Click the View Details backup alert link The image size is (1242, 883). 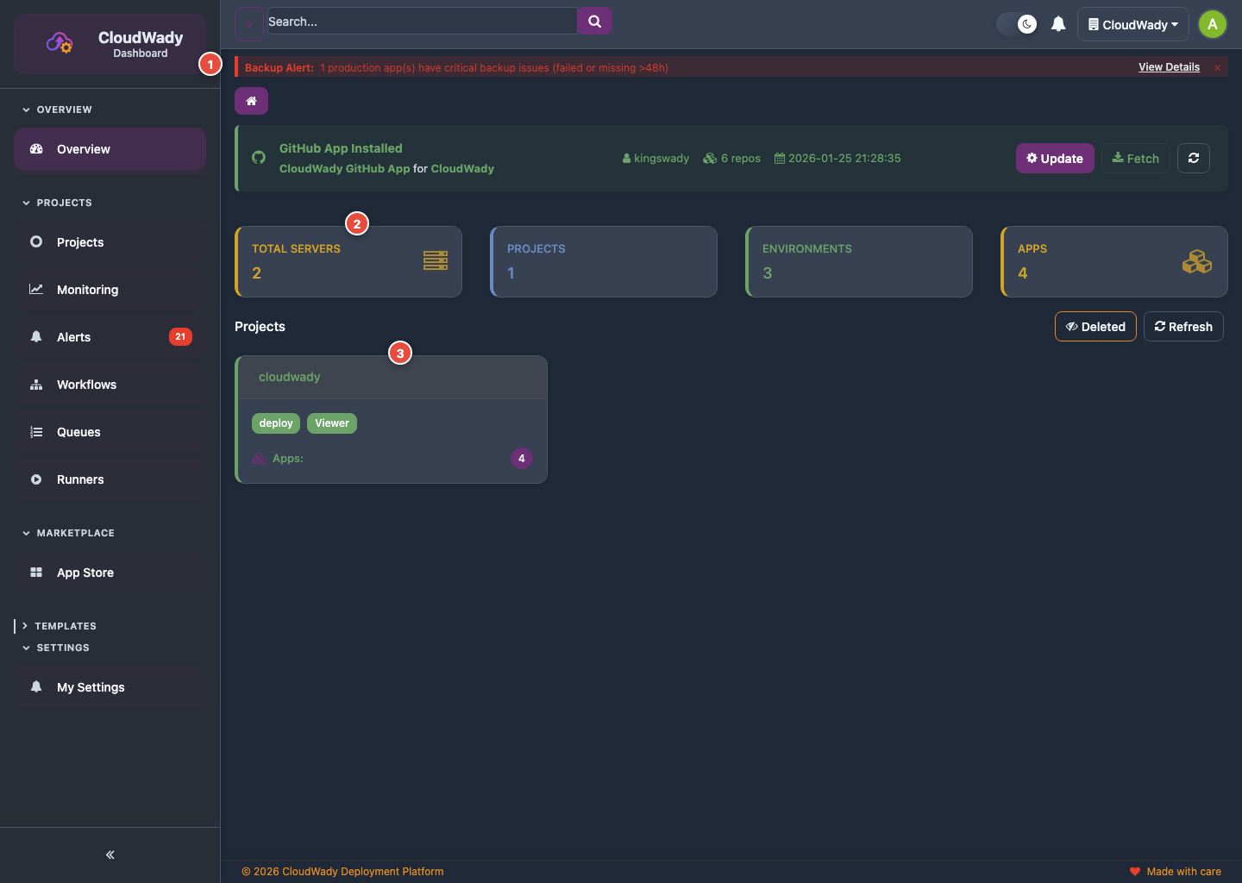click(x=1169, y=66)
